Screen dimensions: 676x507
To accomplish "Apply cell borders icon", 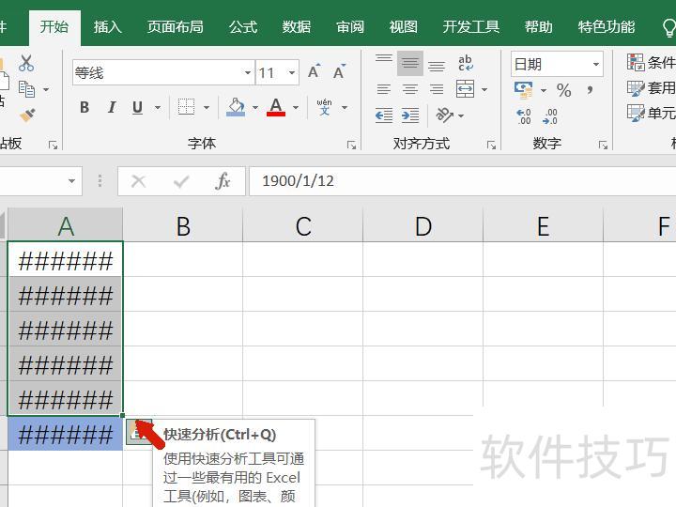I will [x=186, y=107].
